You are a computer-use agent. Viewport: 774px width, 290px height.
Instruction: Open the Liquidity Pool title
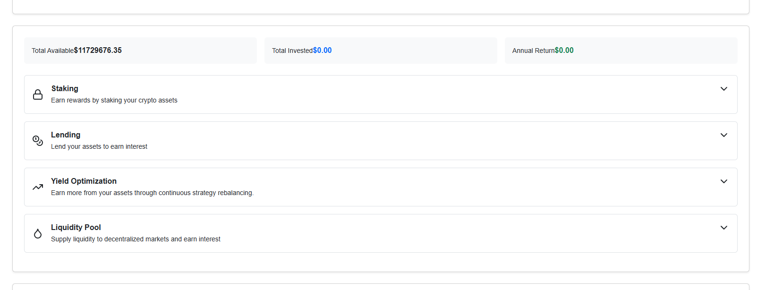pyautogui.click(x=76, y=227)
